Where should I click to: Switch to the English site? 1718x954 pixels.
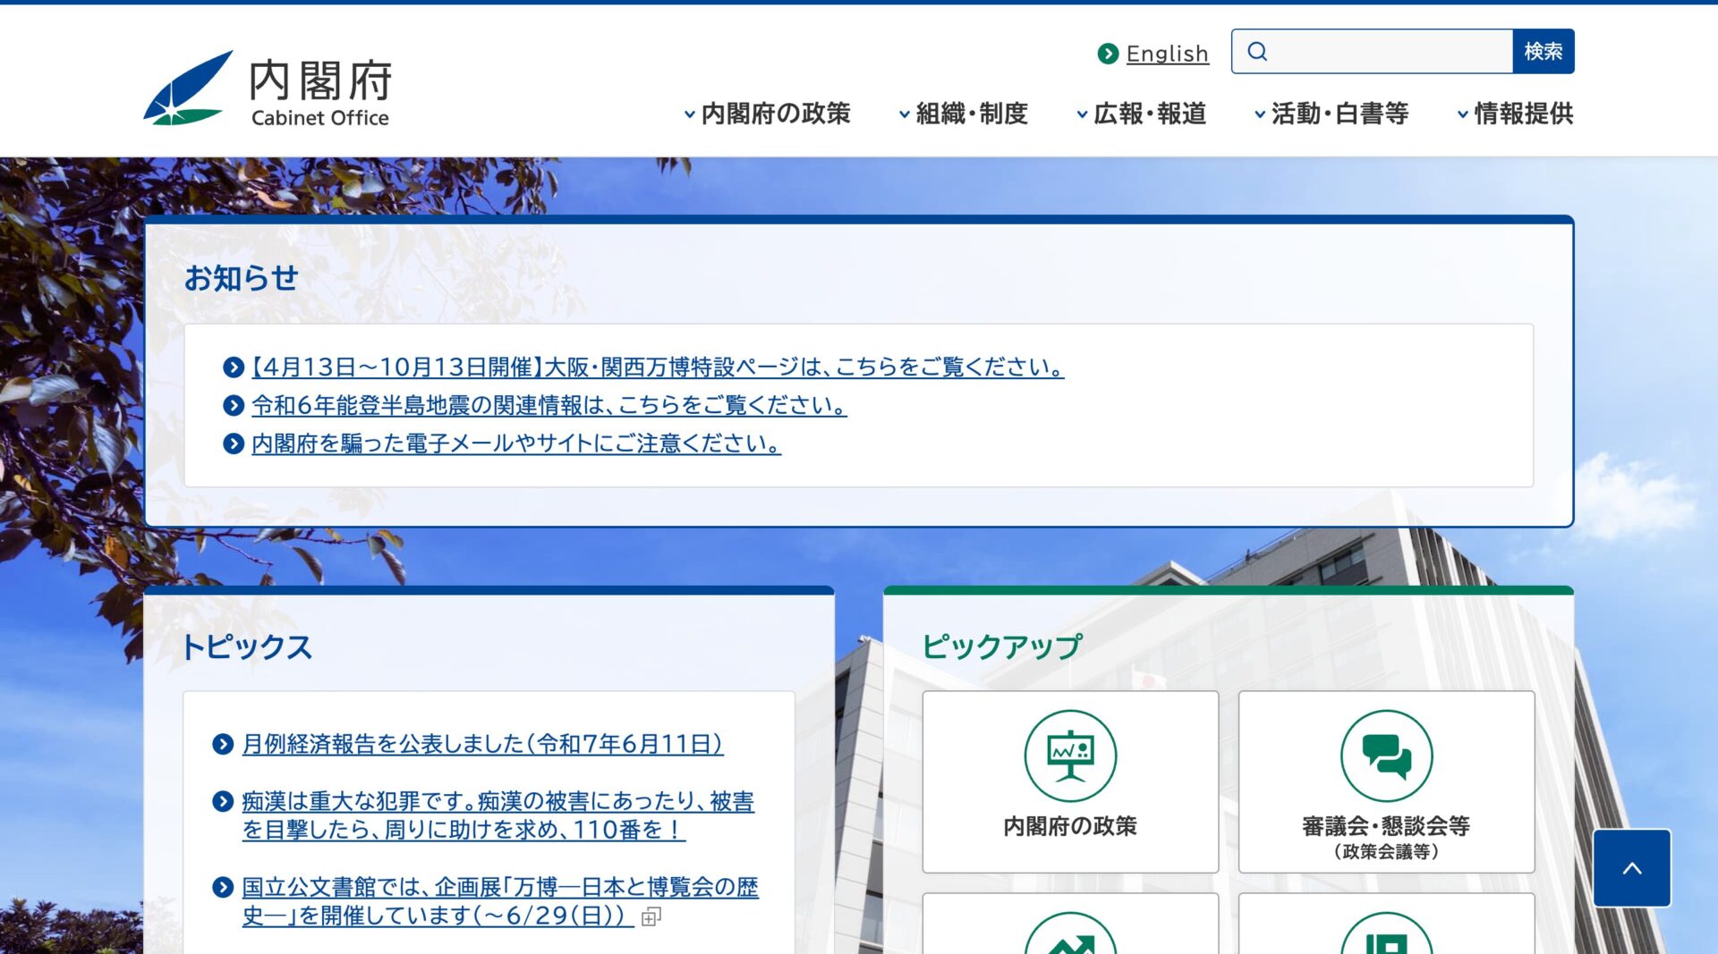pos(1167,54)
